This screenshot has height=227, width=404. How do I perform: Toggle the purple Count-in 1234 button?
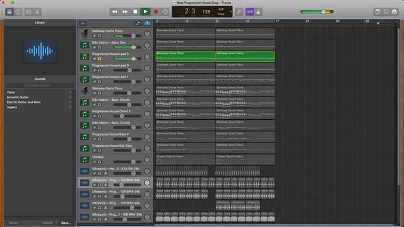(249, 12)
